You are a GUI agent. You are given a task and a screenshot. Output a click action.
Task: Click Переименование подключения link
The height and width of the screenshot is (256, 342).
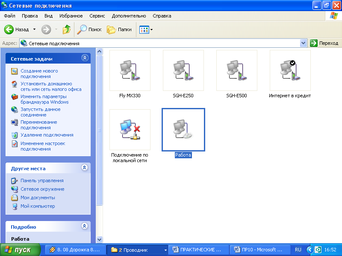[38, 125]
